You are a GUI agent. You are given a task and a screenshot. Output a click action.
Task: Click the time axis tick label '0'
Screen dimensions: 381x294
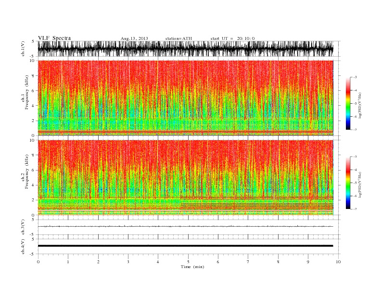(x=38, y=262)
